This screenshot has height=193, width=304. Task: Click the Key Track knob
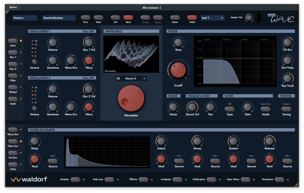[287, 78]
